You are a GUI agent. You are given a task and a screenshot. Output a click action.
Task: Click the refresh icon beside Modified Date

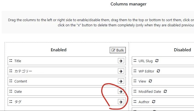pyautogui.click(x=165, y=91)
